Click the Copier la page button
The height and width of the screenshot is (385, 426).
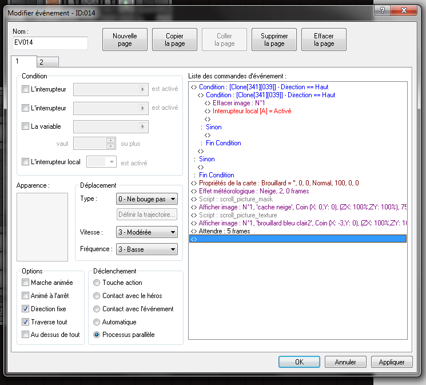pyautogui.click(x=175, y=39)
